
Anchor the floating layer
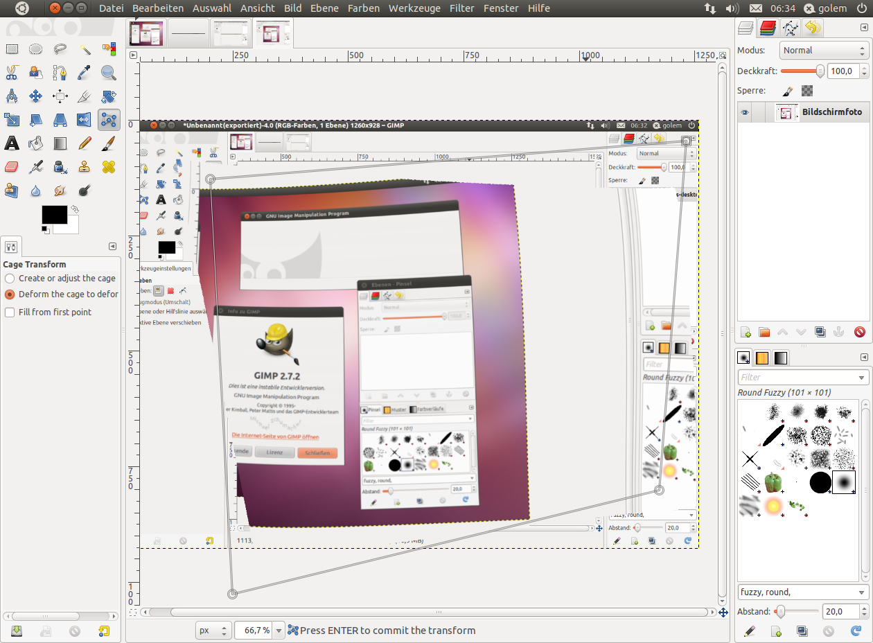pyautogui.click(x=838, y=332)
